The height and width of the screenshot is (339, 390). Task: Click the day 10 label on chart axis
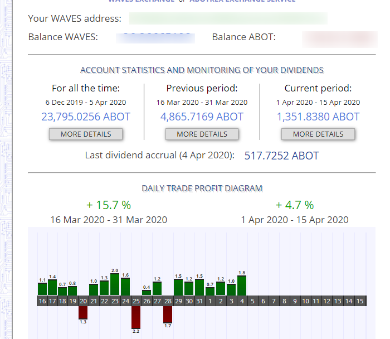tap(306, 301)
